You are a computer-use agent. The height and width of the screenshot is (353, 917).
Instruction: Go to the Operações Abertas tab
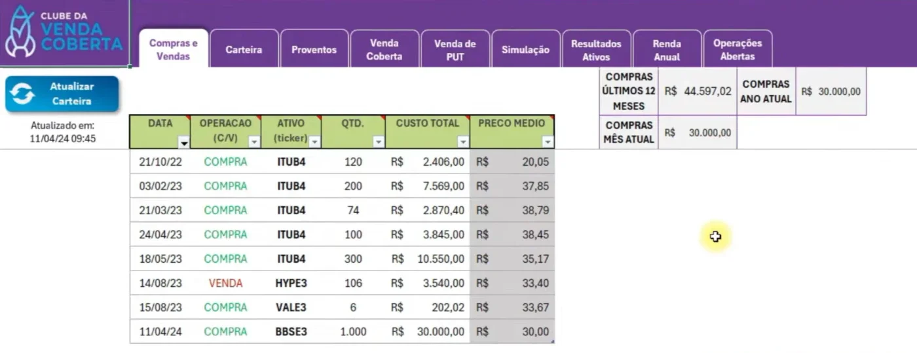(x=738, y=49)
